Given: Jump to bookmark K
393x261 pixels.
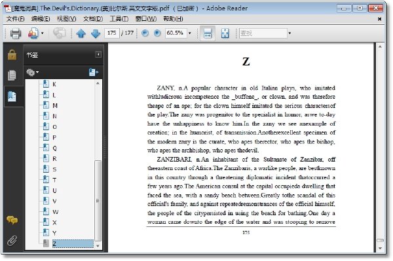Looking at the screenshot, I should click(x=54, y=84).
